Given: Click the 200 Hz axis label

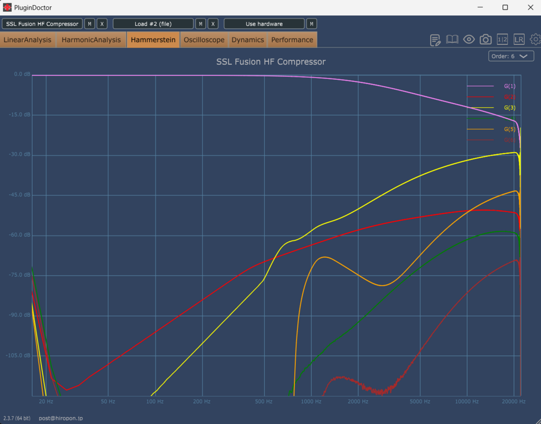Looking at the screenshot, I should pyautogui.click(x=202, y=402).
